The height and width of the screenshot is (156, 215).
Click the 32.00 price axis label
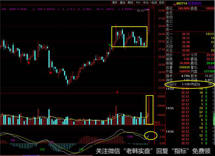pos(161,10)
